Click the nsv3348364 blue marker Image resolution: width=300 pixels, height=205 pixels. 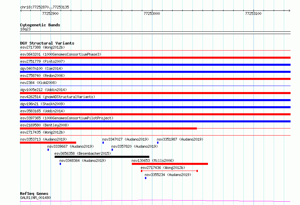click(60, 164)
